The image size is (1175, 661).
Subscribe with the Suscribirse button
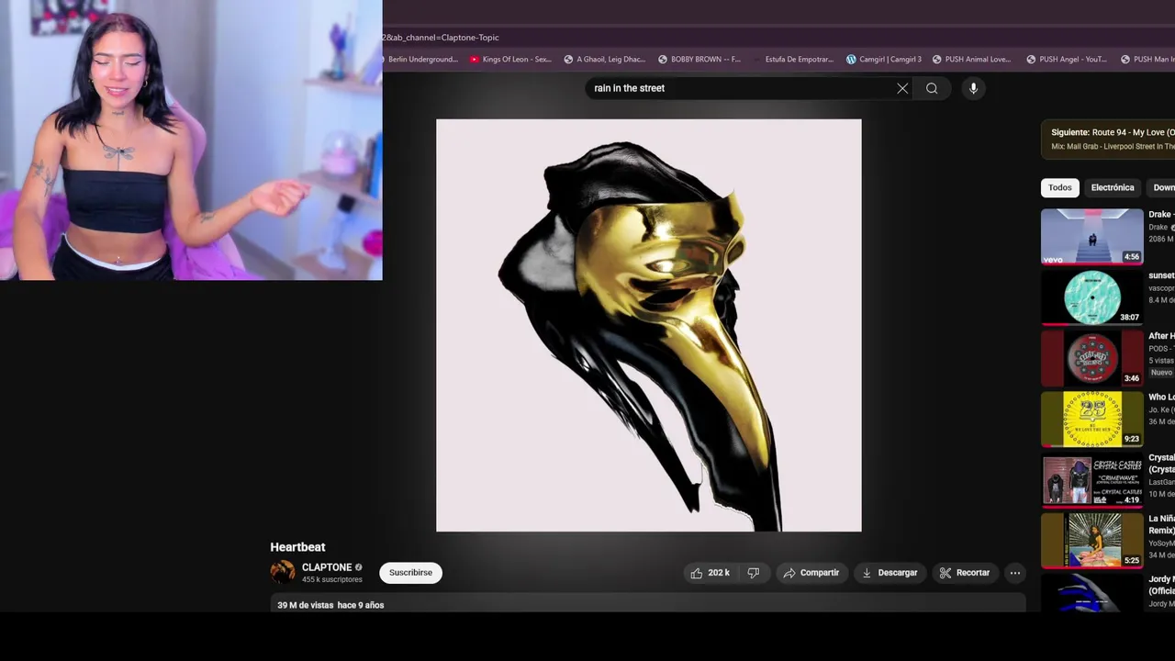pyautogui.click(x=410, y=573)
